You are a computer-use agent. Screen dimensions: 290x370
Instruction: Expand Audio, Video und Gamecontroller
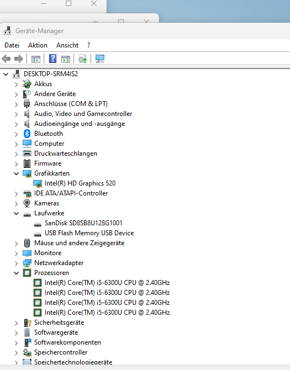pos(16,114)
